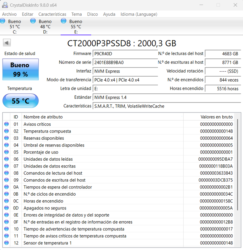Viewport: 243px width, 250px height.
Task: Click status icon for Tiempos de espera del controlador
Action: (x=7, y=187)
